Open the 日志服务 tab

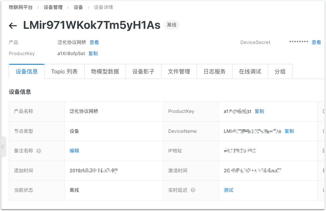click(x=215, y=72)
